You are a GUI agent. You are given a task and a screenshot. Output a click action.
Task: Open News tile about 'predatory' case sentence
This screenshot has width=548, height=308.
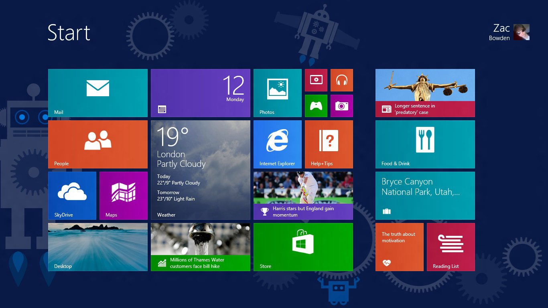click(x=425, y=93)
